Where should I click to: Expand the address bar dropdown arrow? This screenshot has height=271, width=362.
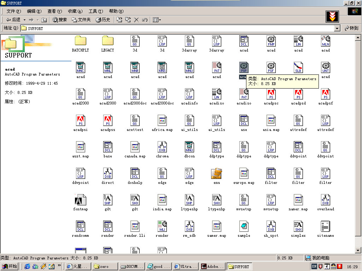pyautogui.click(x=337, y=28)
